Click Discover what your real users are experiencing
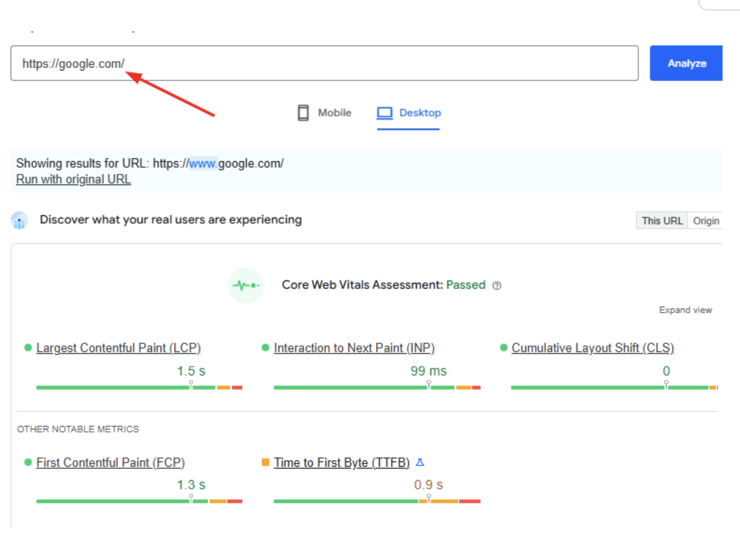740x547 pixels. click(x=170, y=220)
